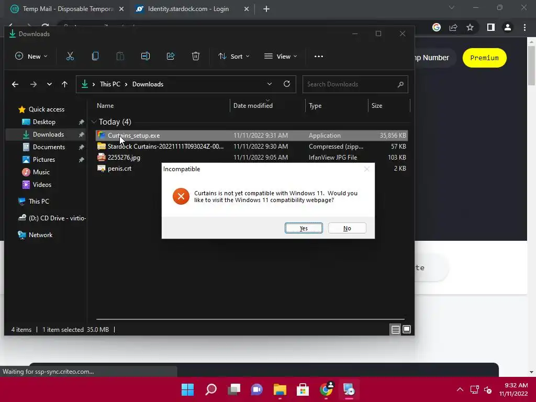The height and width of the screenshot is (402, 536).
Task: Open Chrome profile avatar icon
Action: [x=508, y=27]
